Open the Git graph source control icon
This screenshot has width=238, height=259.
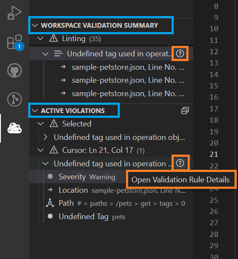click(15, 99)
